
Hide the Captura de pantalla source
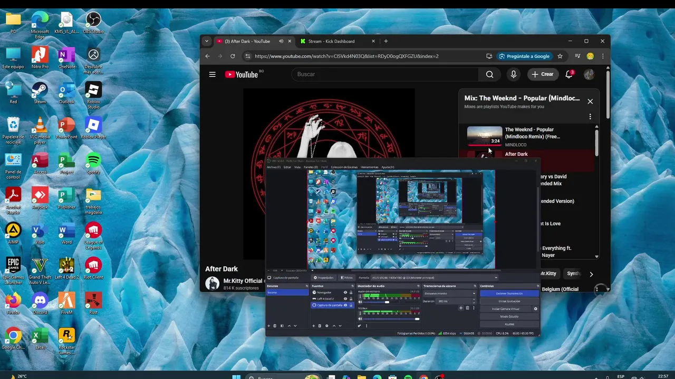tap(345, 305)
